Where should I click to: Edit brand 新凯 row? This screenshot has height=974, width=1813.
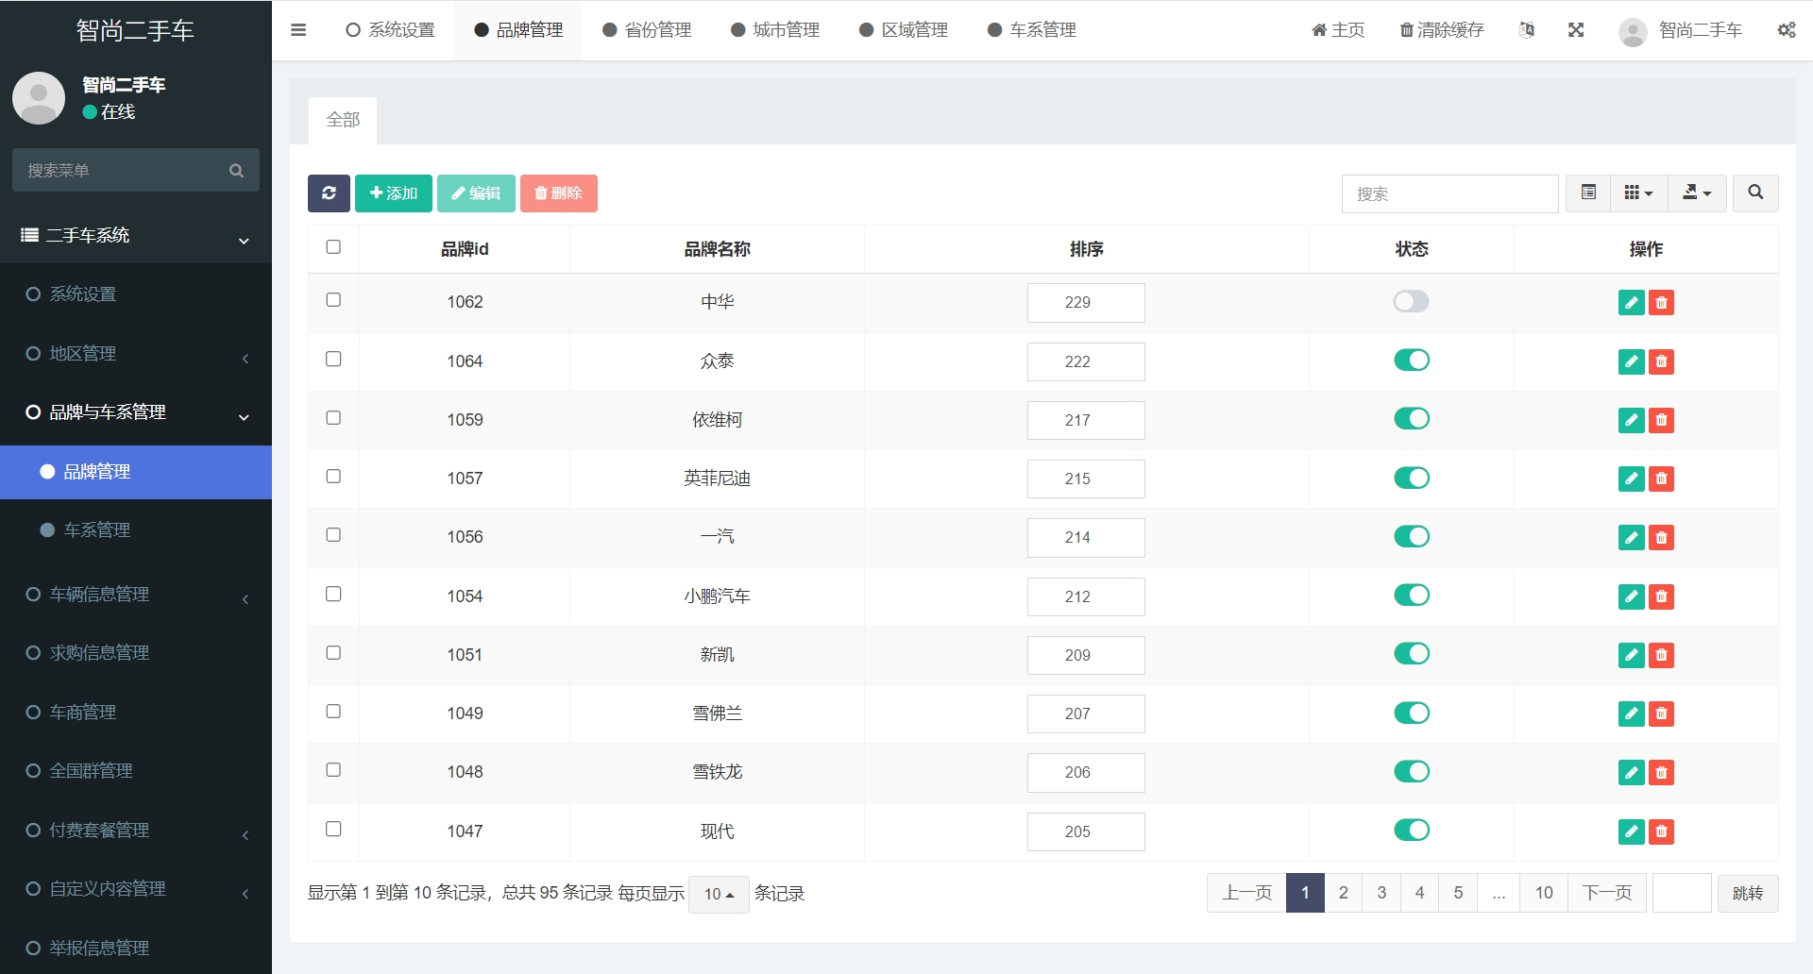click(x=1632, y=655)
